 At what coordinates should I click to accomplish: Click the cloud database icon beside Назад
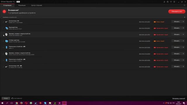click(12, 98)
